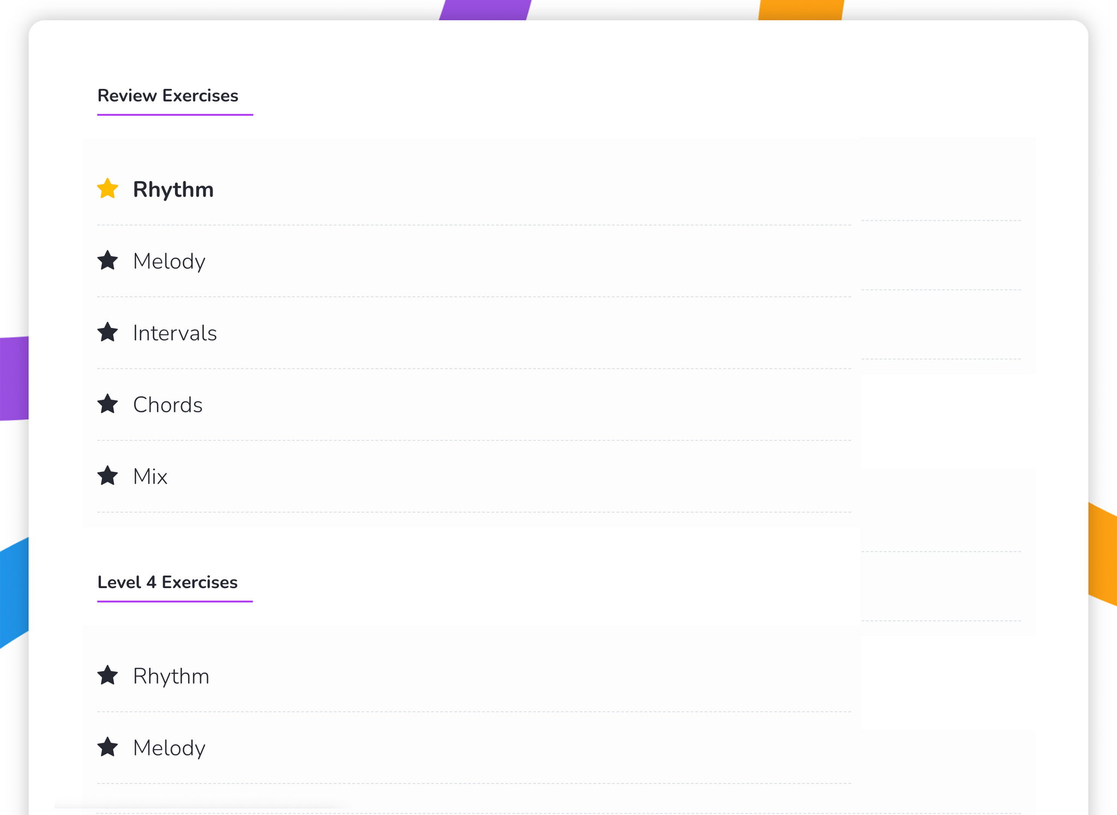Click the star beside Level 4 Melody
Viewport: 1117px width, 815px height.
coord(107,747)
